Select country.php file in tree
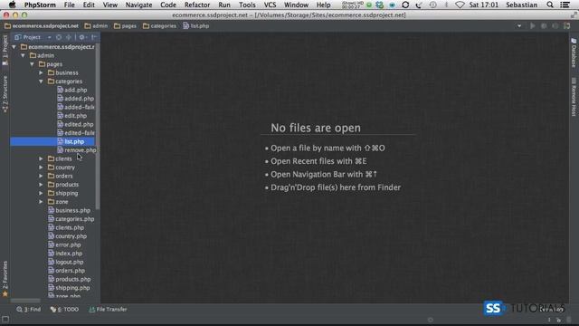Image resolution: width=579 pixels, height=326 pixels. (x=68, y=236)
